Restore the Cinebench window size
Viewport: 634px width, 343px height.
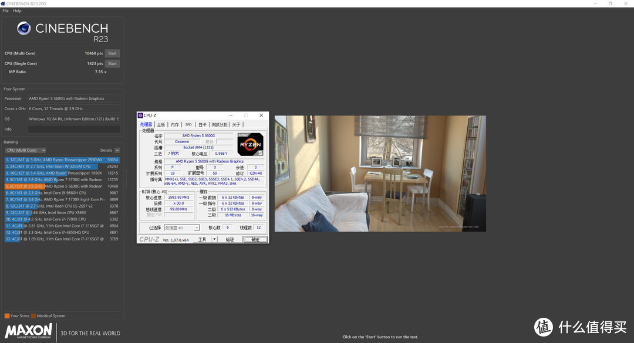click(x=611, y=4)
